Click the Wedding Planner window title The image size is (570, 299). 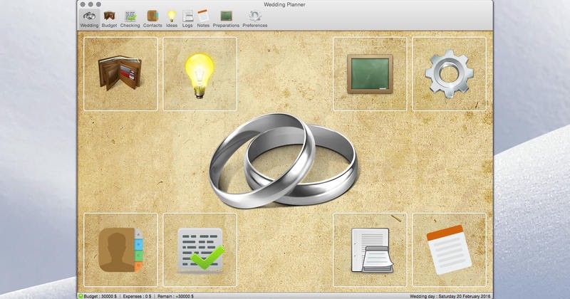[x=284, y=4]
